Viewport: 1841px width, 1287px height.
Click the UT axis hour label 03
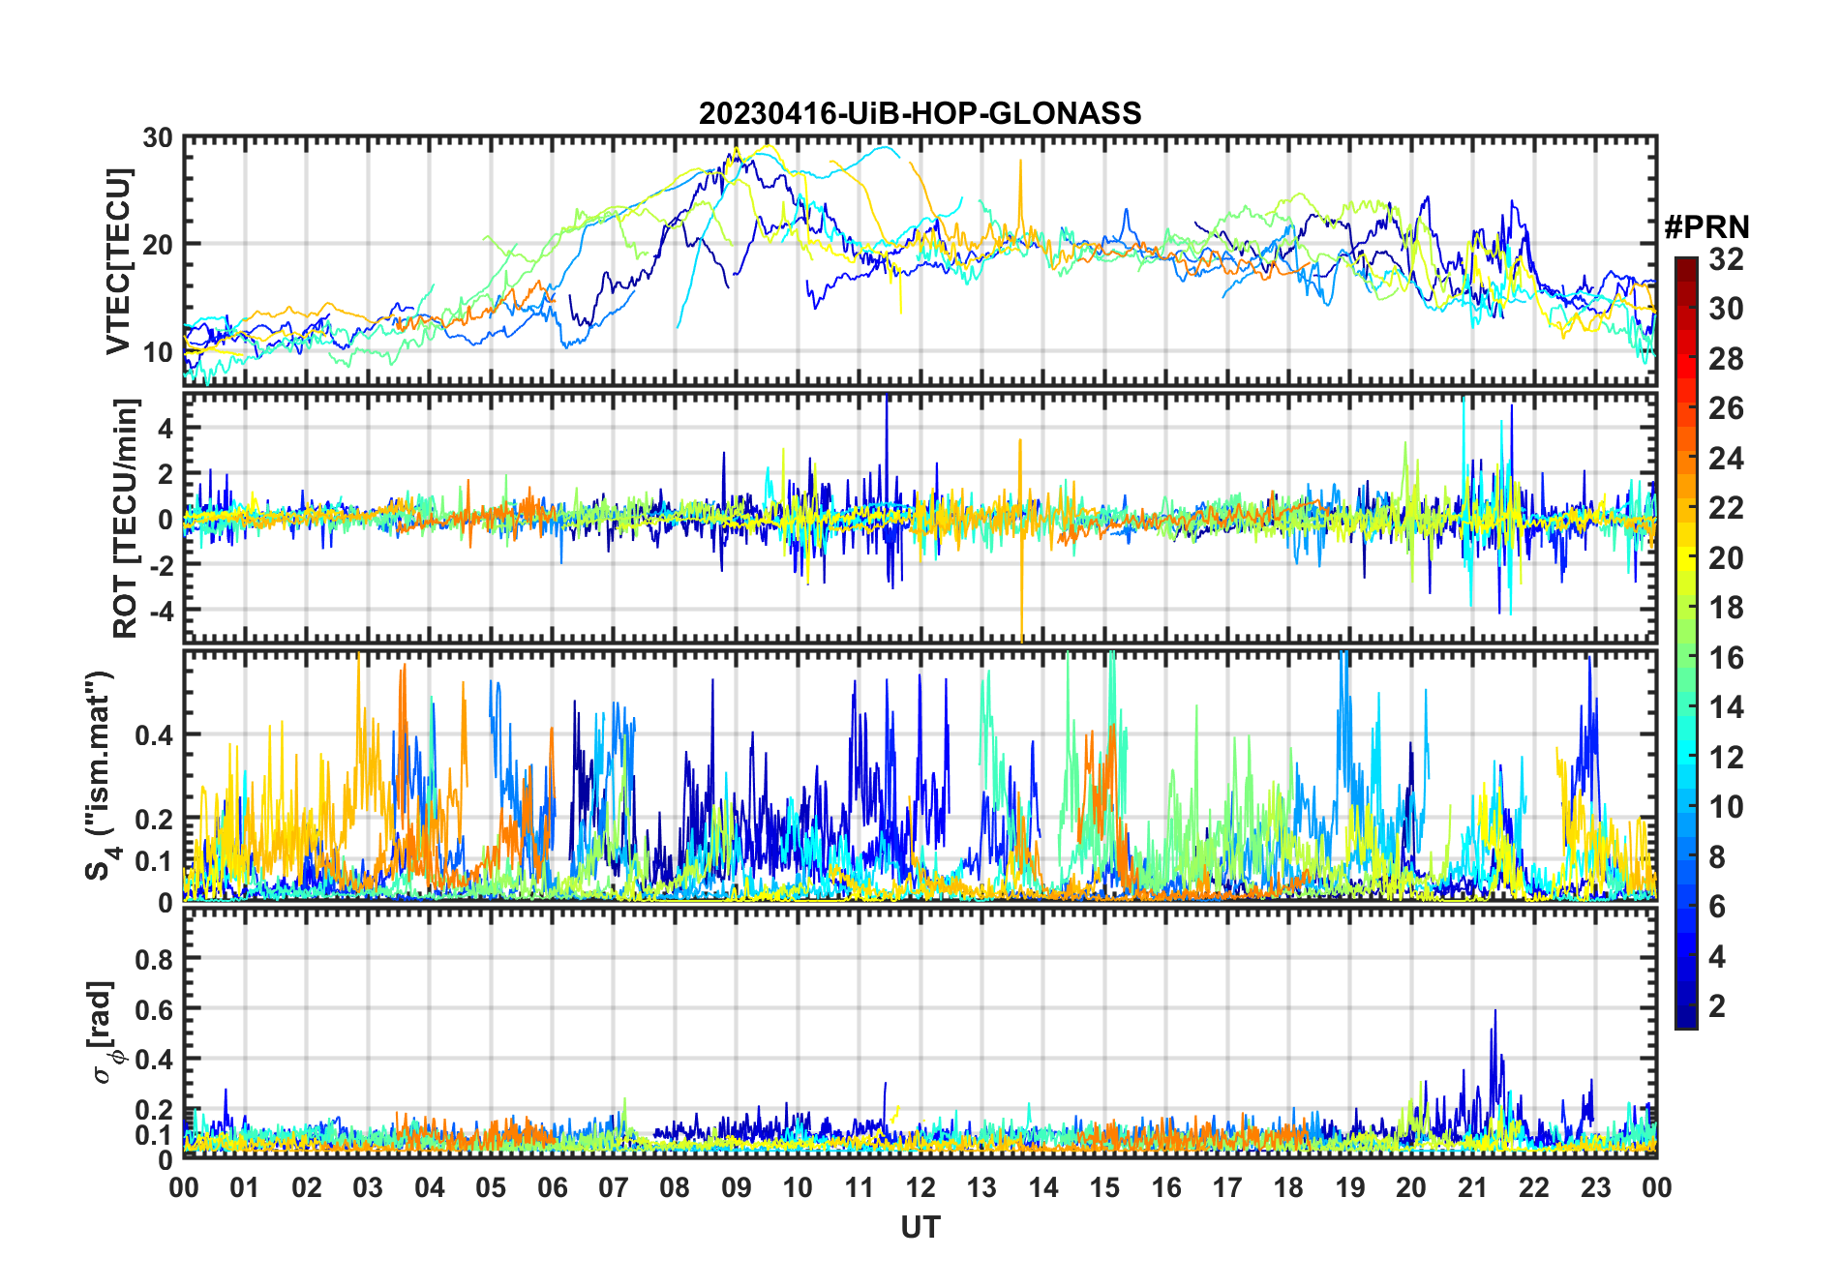(368, 1187)
